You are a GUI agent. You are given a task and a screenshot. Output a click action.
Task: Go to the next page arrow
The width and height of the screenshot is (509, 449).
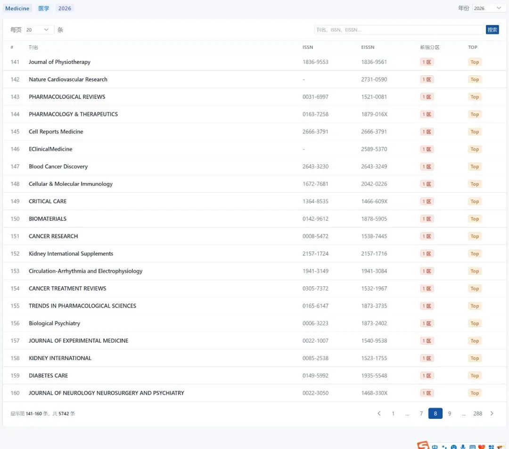click(492, 414)
